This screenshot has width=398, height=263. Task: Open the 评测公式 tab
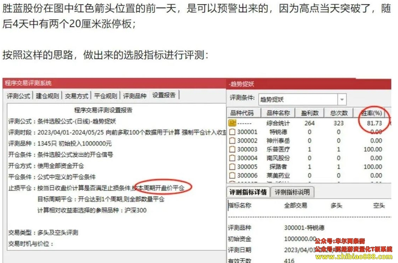pyautogui.click(x=19, y=96)
